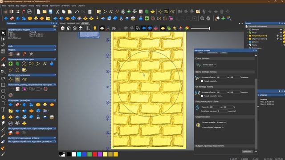The height and width of the screenshot is (160, 285).
Task: Expand the Лицевой рельеф tree node
Action: 247,36
